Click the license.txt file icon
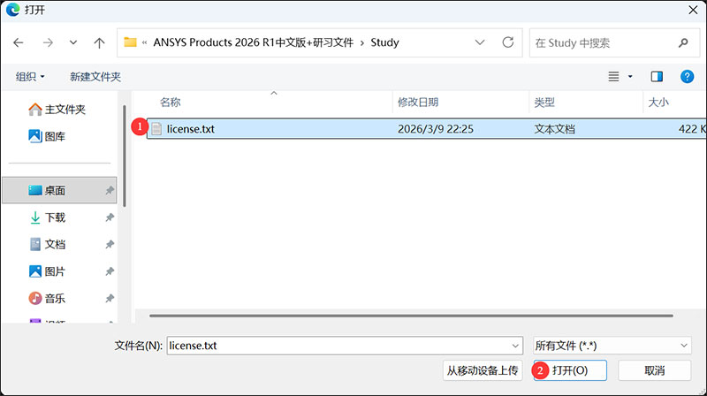Viewport: 707px width, 396px height. (x=156, y=129)
